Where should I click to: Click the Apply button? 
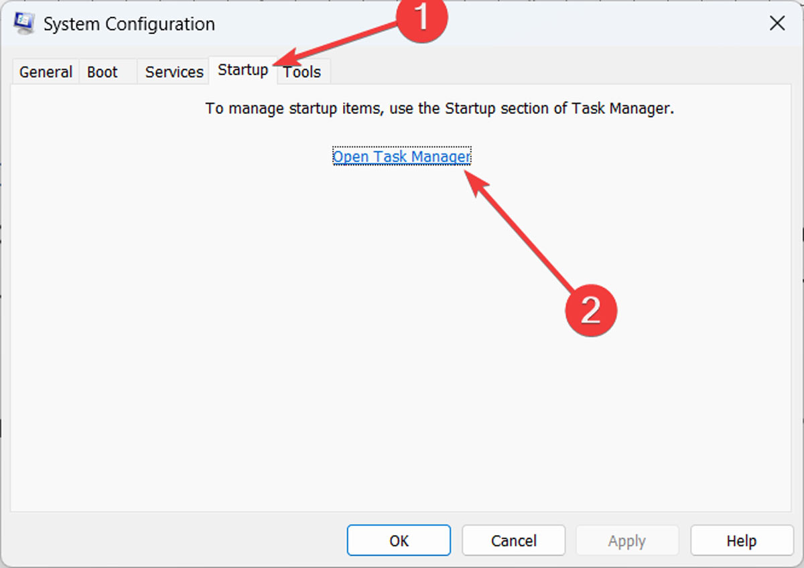pos(627,541)
